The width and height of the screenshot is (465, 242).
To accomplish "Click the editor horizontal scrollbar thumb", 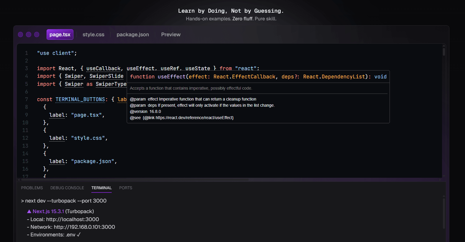I will tap(135, 180).
